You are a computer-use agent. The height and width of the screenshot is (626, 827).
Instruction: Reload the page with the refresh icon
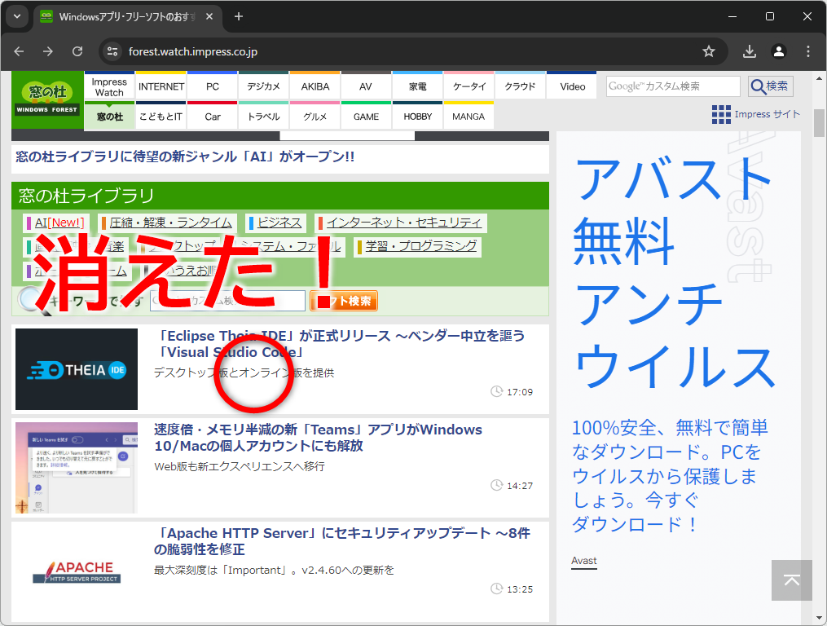pyautogui.click(x=77, y=51)
